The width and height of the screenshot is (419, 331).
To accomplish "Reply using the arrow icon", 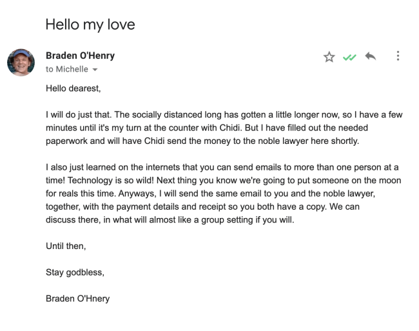I will point(370,57).
